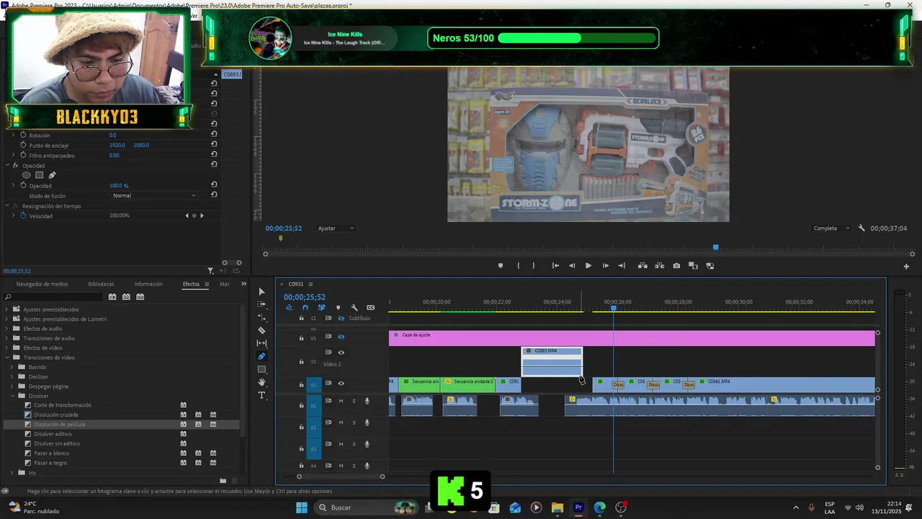Expand the Barrido transitions folder
This screenshot has height=519, width=922.
pyautogui.click(x=12, y=368)
